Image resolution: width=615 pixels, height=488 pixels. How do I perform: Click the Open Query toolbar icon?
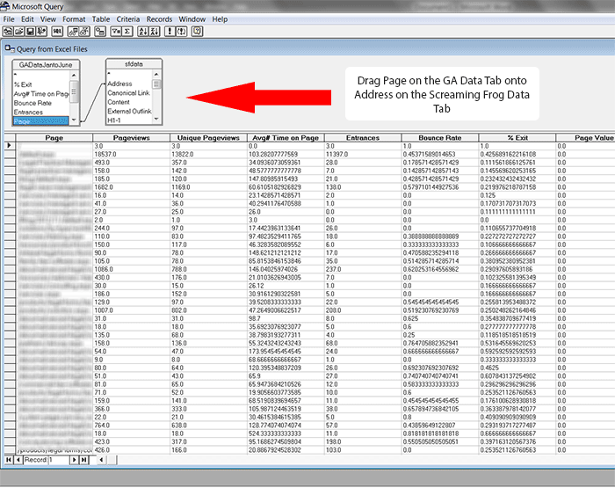tap(20, 31)
